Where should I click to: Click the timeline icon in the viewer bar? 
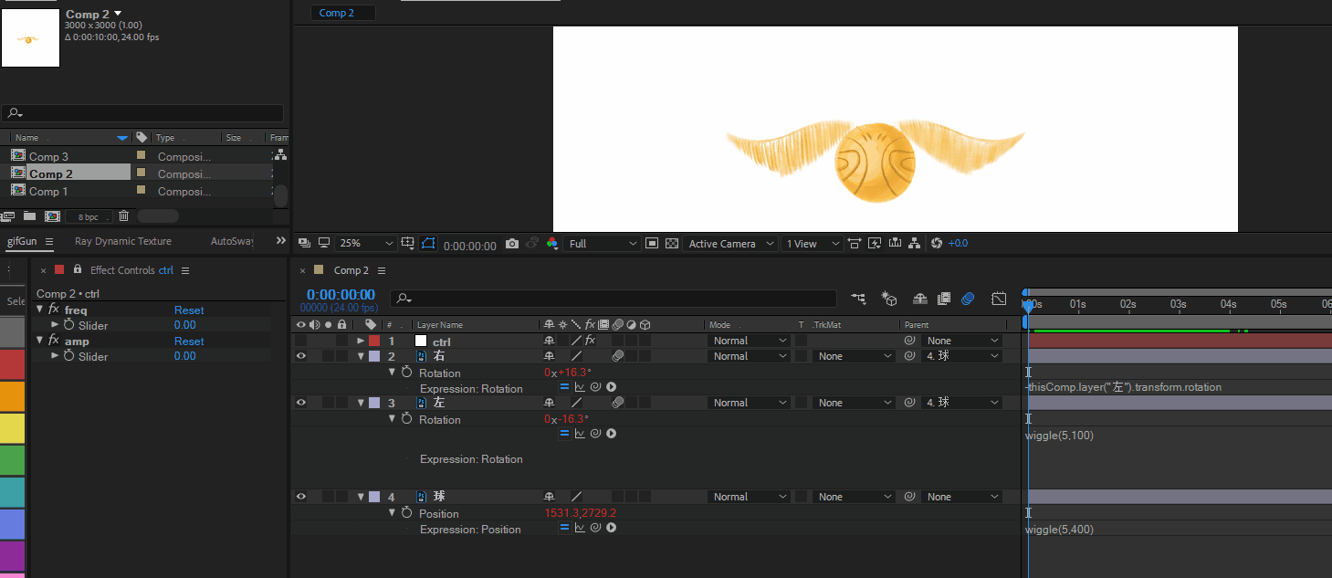pyautogui.click(x=895, y=244)
